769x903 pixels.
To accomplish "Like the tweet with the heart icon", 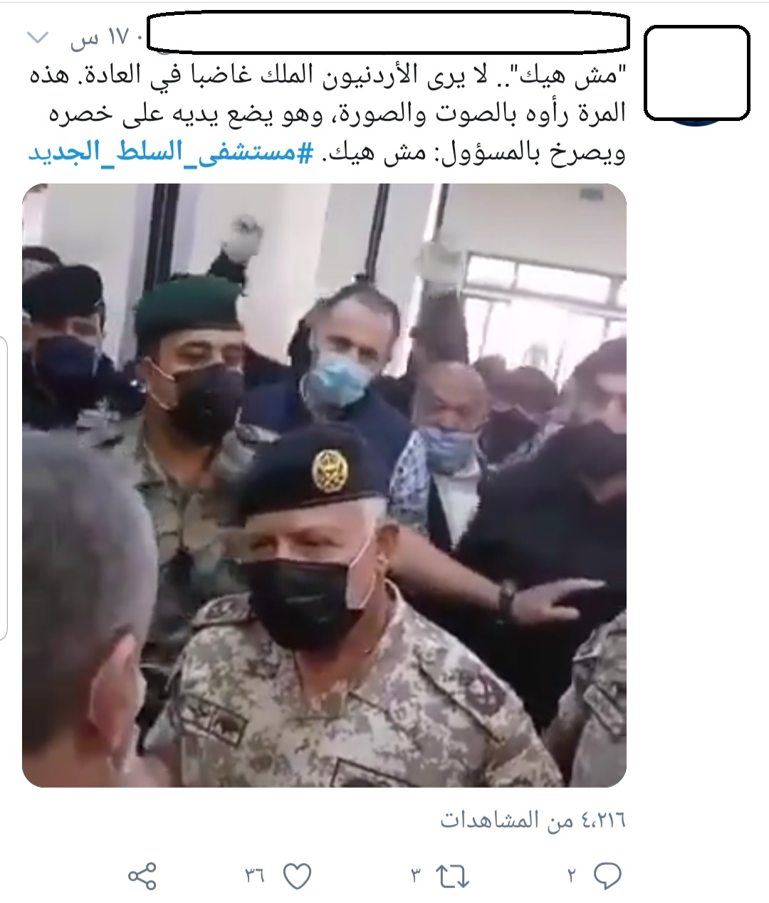I will (296, 875).
